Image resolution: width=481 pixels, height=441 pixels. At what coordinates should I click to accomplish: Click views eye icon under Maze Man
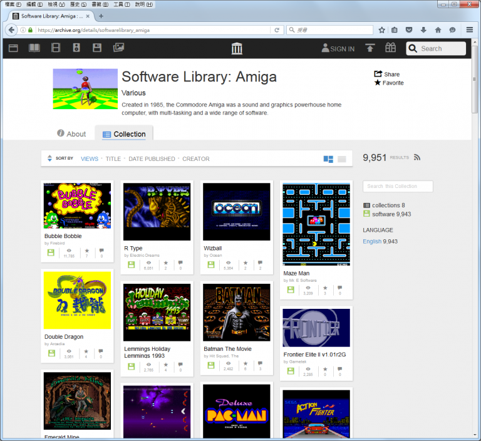pyautogui.click(x=308, y=288)
